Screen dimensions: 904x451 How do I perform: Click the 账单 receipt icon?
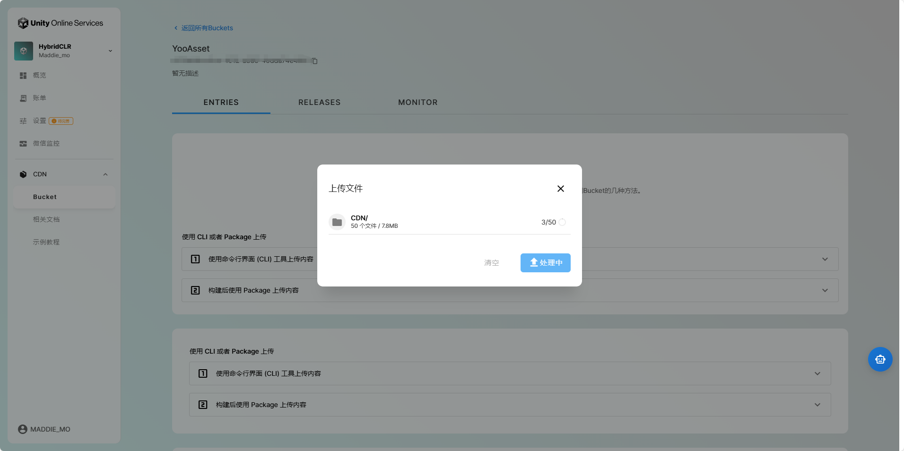23,98
